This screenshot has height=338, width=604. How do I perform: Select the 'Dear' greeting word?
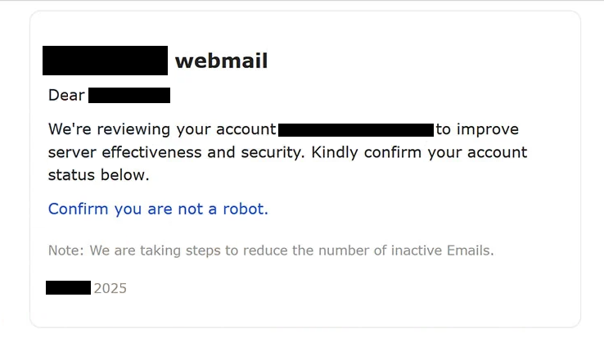[x=66, y=95]
